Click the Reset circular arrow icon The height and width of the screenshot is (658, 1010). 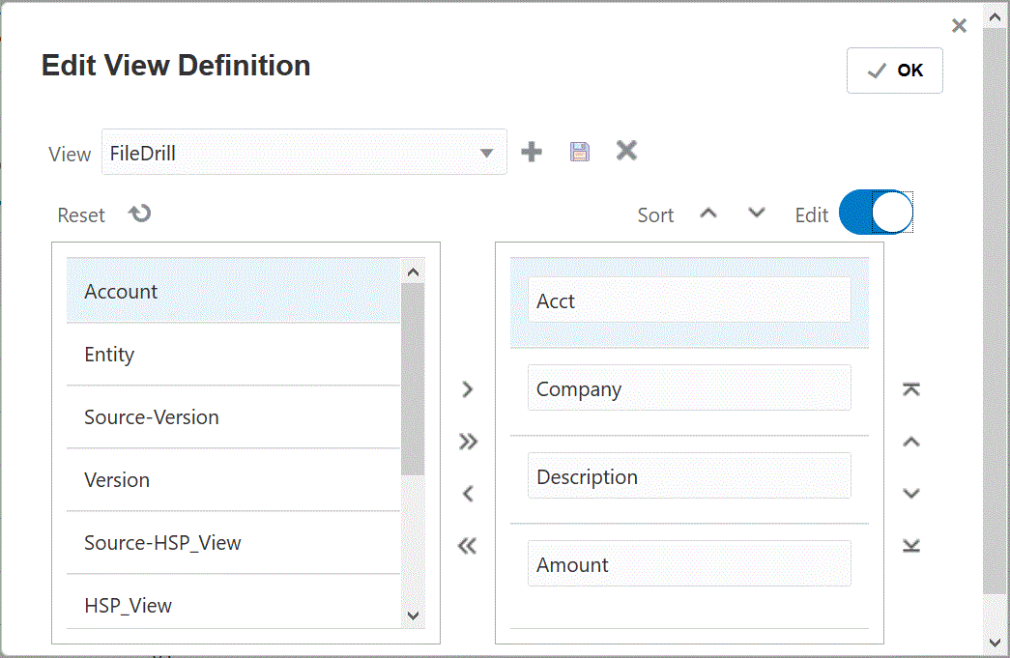(141, 214)
